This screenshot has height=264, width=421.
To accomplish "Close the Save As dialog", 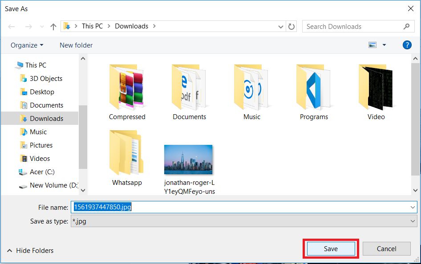I will pos(410,8).
